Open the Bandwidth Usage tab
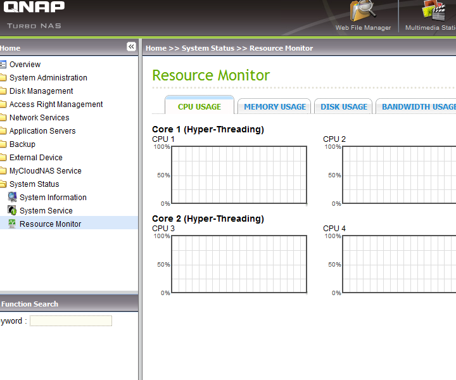 [x=418, y=107]
